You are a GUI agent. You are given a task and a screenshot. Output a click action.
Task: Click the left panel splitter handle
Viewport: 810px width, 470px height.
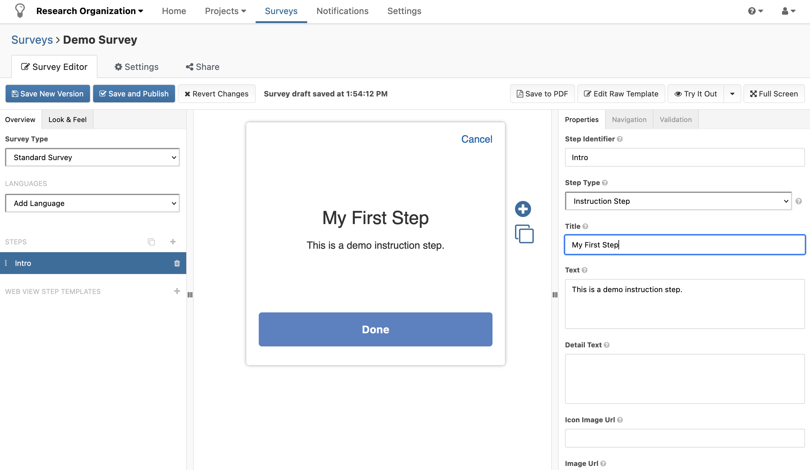click(x=190, y=294)
